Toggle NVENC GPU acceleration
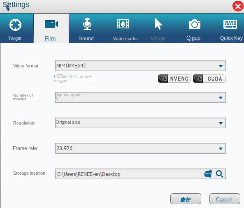The image size is (244, 208). [174, 79]
